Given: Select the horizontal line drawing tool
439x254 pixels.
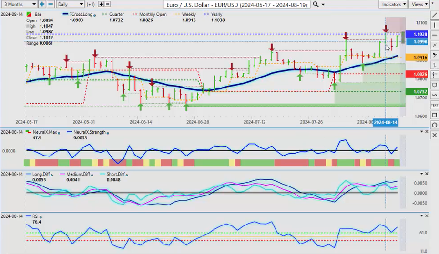Looking at the screenshot, I should [434, 35].
